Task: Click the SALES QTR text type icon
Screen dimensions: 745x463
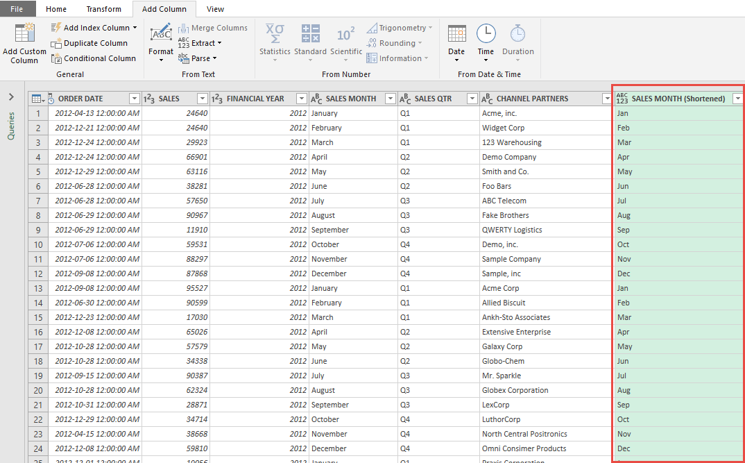Action: 405,99
